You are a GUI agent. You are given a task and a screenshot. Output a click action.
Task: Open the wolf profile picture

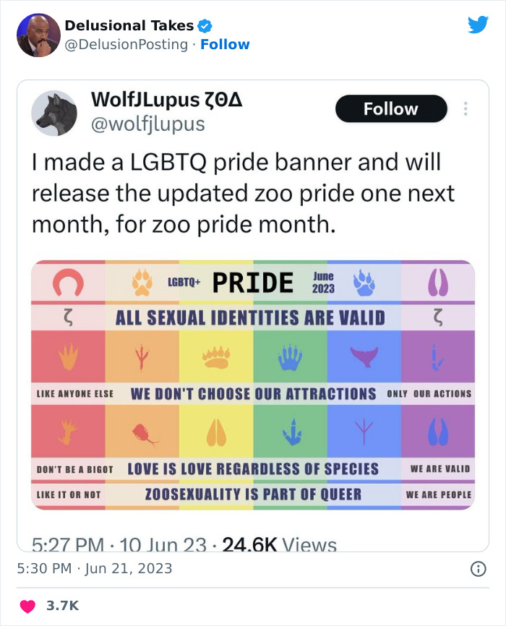point(55,113)
